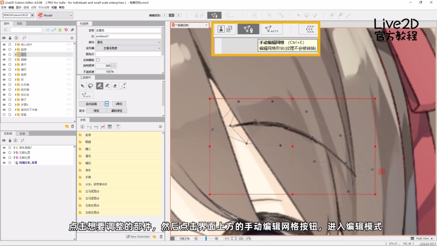
Task: Select the stroke-to-mesh path tool in tool details
Action: (123, 86)
